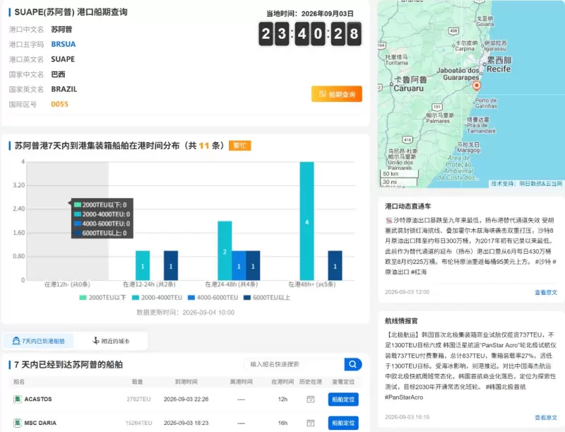This screenshot has height=432, width=565.
Task: Click the map's 技术支持 attribution text
Action: pyautogui.click(x=526, y=184)
